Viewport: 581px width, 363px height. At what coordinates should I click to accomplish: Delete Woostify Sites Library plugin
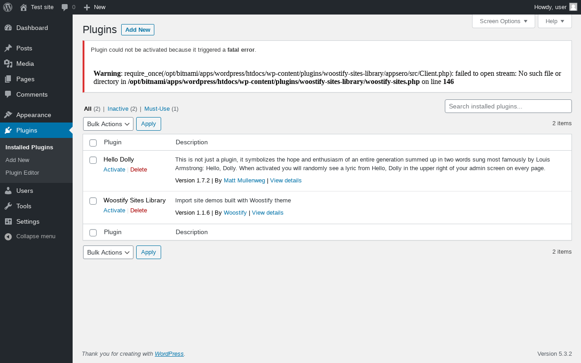138,210
